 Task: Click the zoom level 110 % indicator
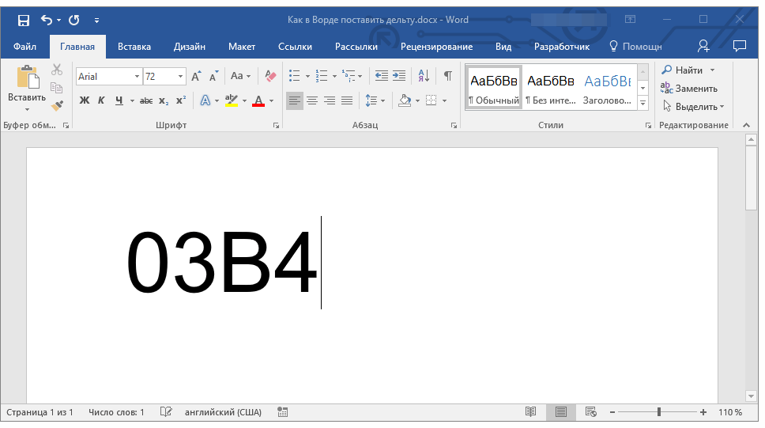[x=729, y=412]
